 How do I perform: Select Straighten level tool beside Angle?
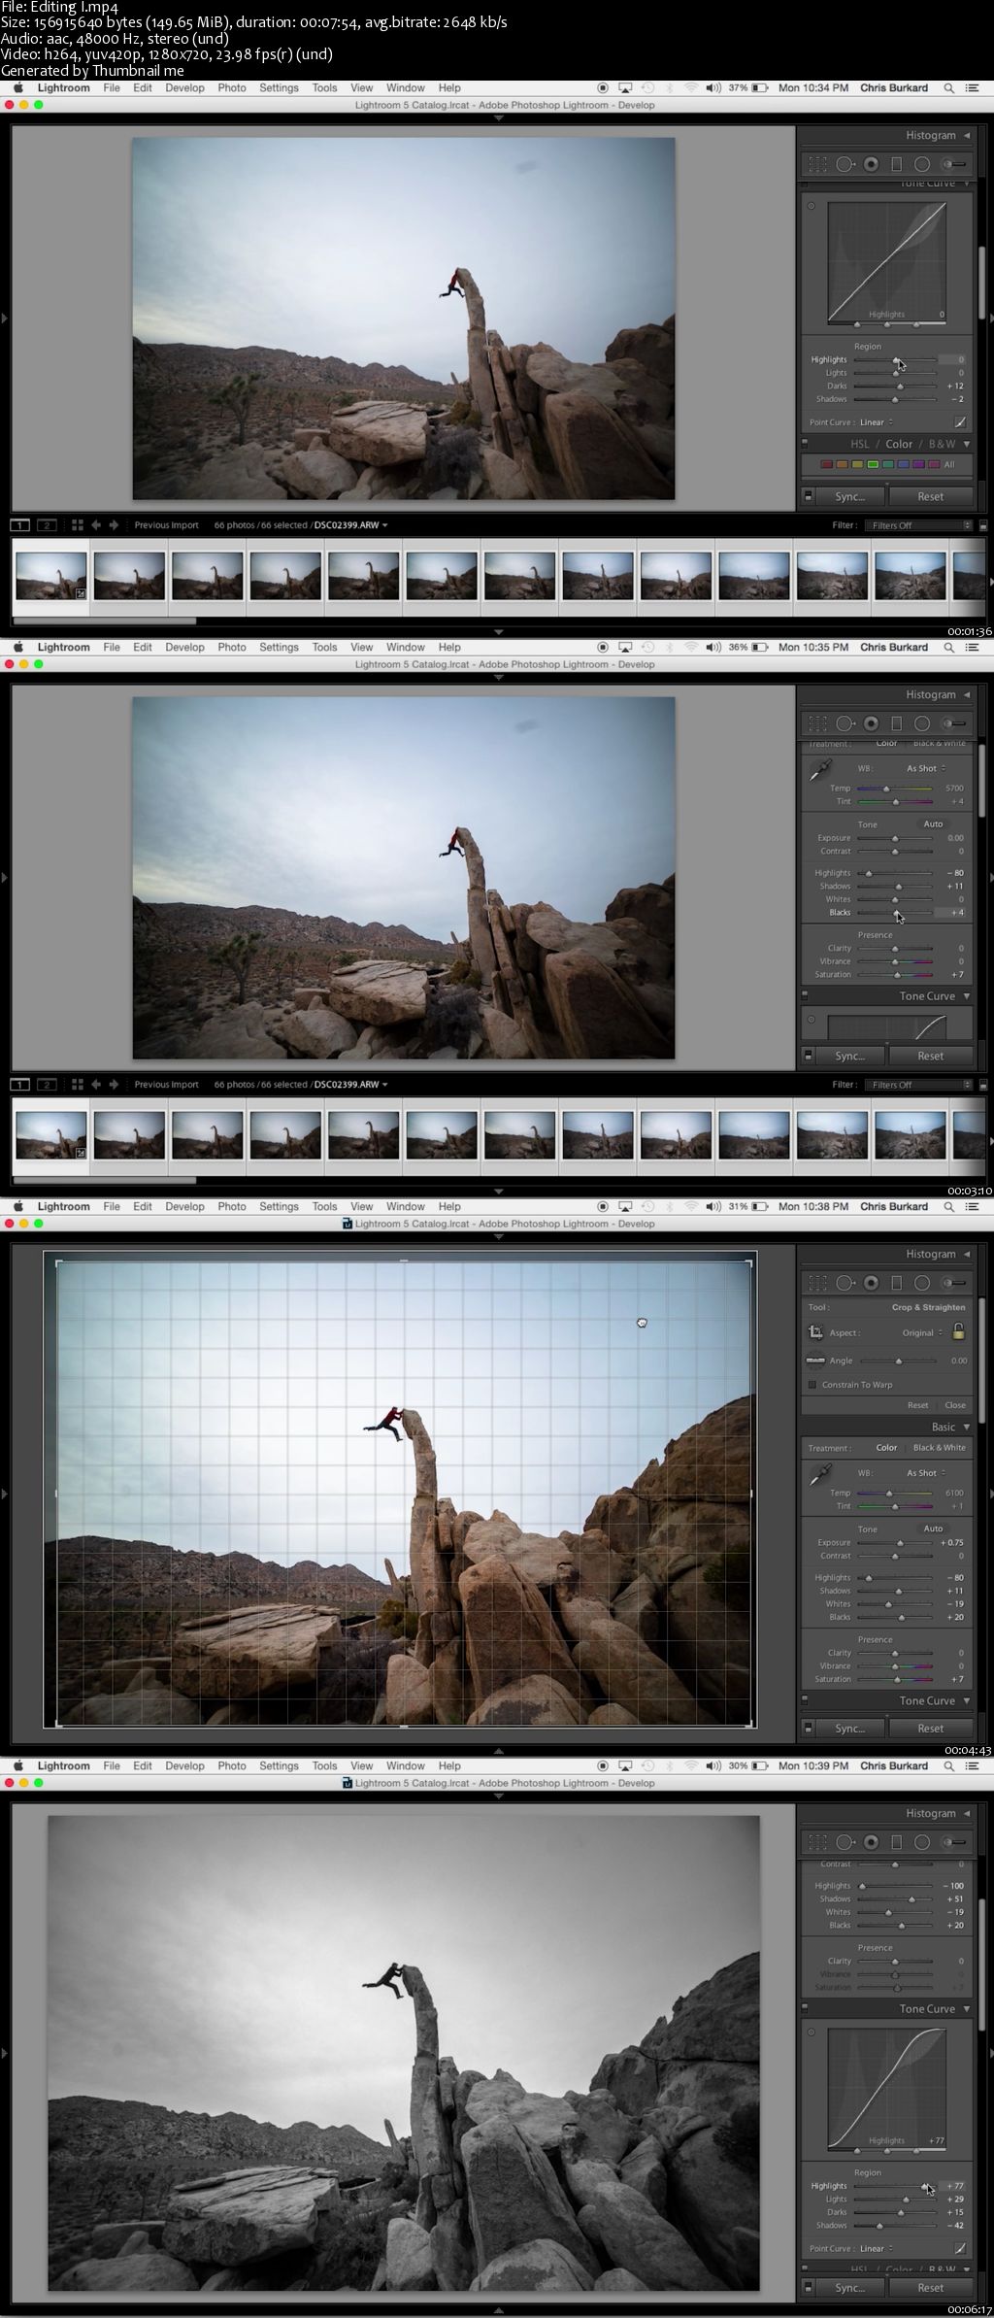pos(815,1361)
